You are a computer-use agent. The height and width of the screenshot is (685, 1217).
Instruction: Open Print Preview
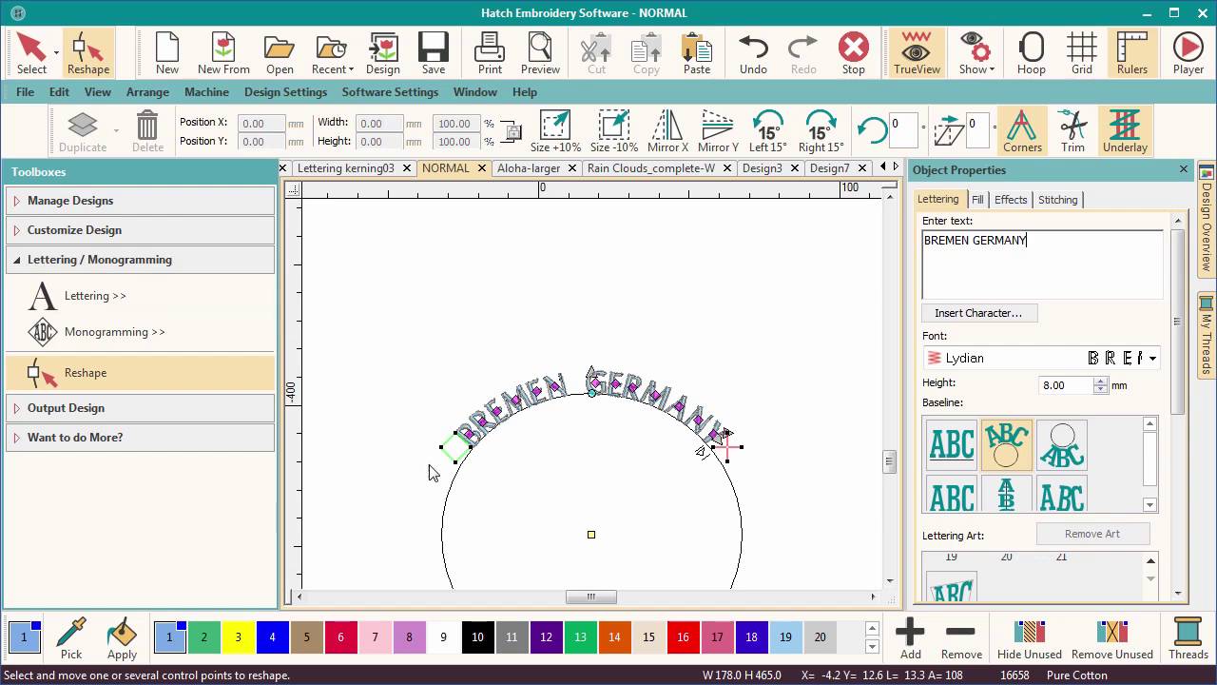coord(540,52)
